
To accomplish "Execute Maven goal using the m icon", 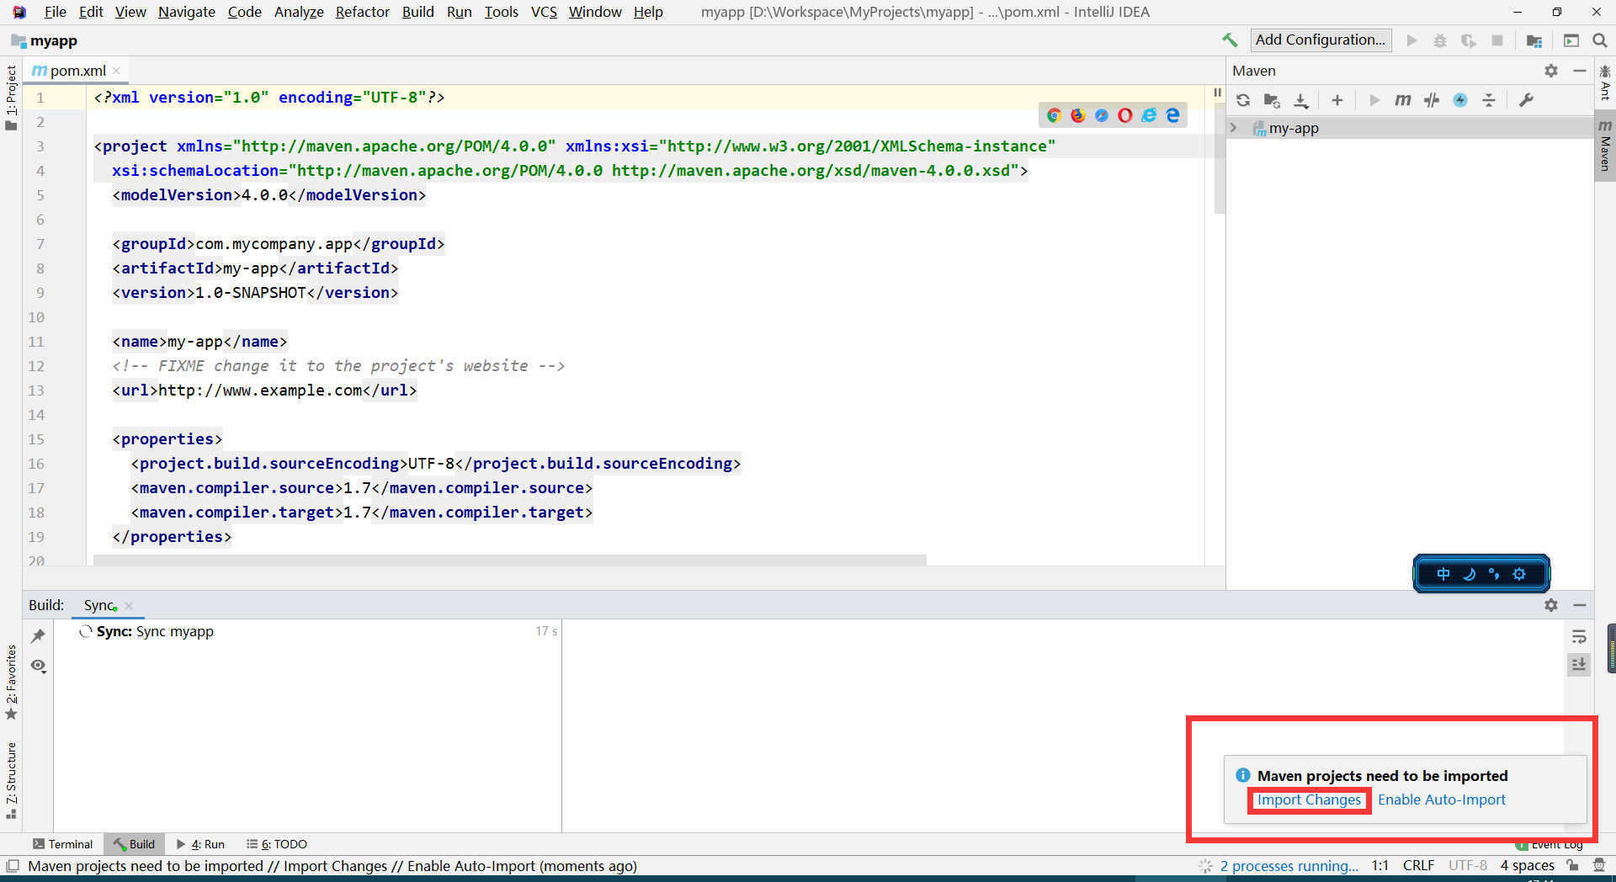I will click(1403, 100).
